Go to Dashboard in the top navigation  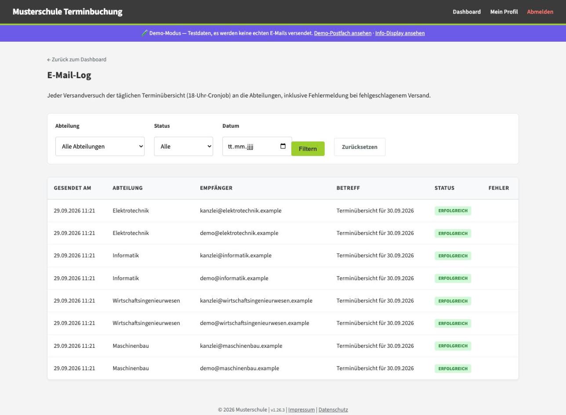[467, 12]
